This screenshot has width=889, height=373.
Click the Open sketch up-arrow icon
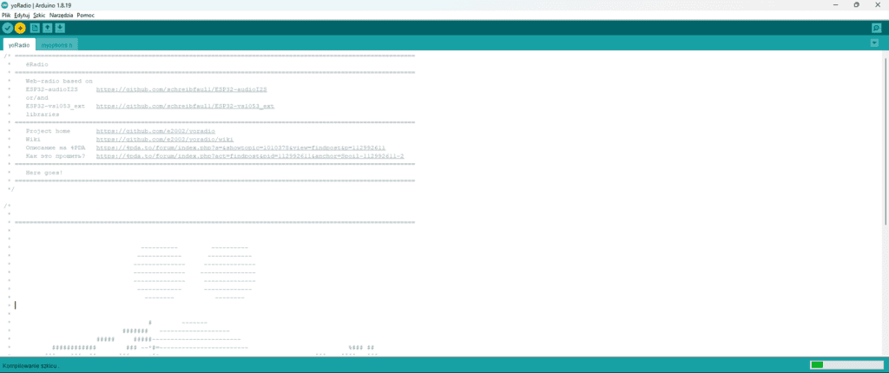click(x=48, y=28)
